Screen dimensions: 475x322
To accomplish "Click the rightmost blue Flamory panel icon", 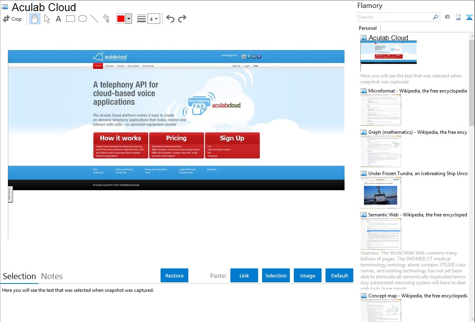I will (x=469, y=17).
